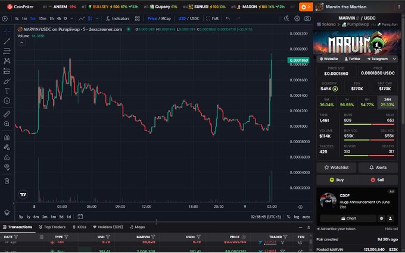Open the forecasting and measurement tools
The image size is (405, 253).
tap(7, 71)
